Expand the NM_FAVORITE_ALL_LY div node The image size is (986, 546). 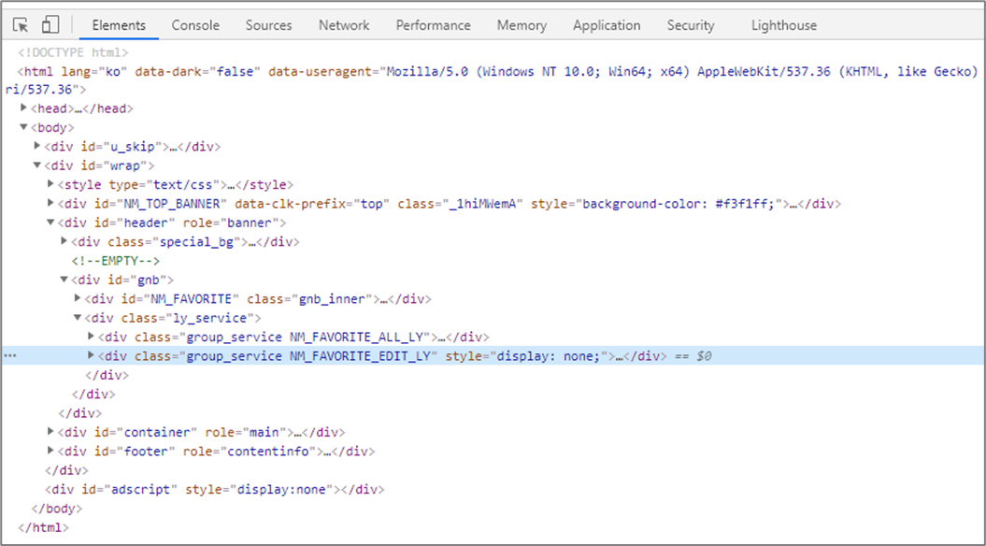92,337
